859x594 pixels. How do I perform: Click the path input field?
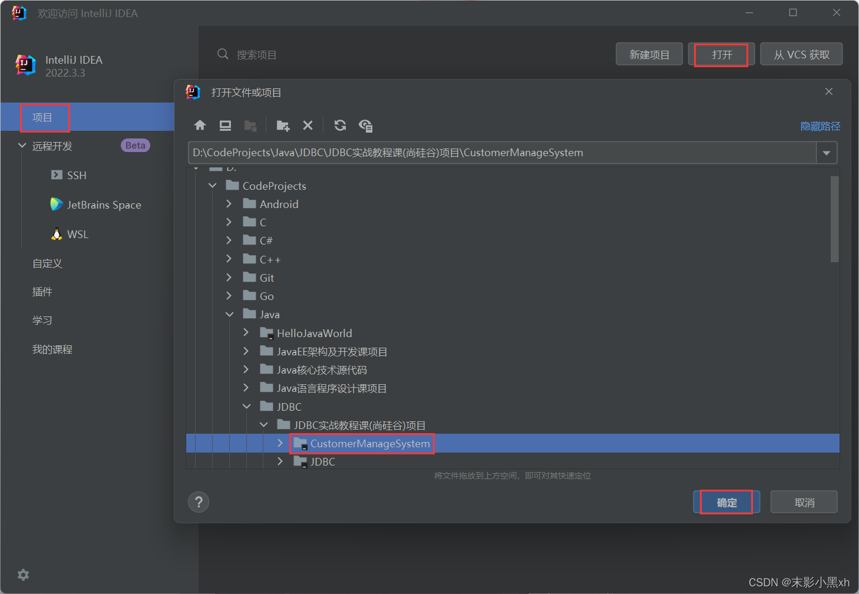coord(502,153)
